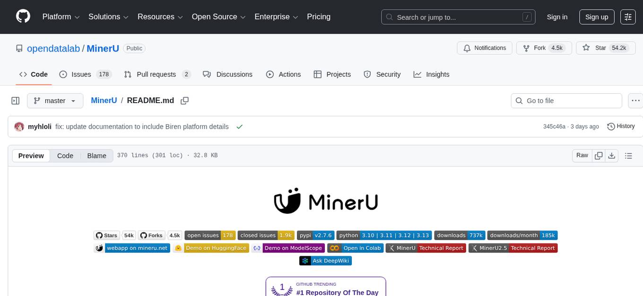This screenshot has width=643, height=296.
Task: Copy the README.md file path
Action: [184, 101]
